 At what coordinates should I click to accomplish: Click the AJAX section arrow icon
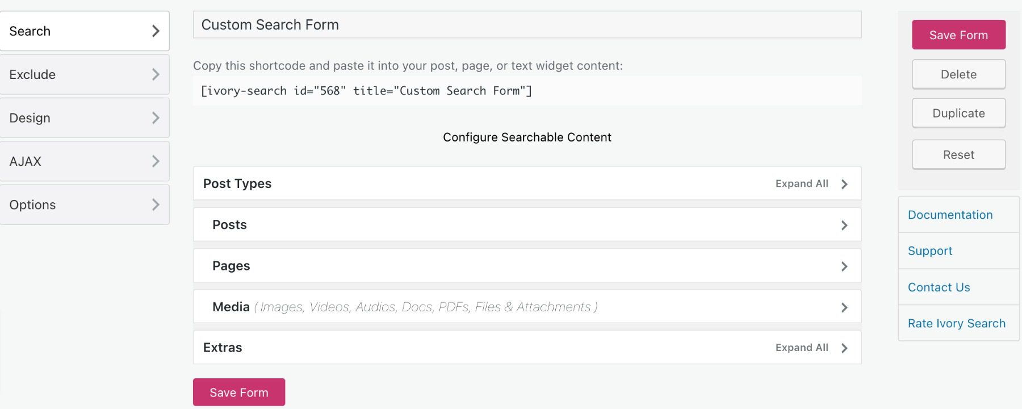tap(157, 161)
